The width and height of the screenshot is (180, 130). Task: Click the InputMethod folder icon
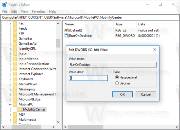pos(15,59)
